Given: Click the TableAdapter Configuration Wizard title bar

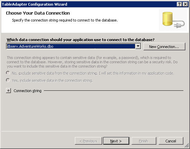Looking at the screenshot, I should tap(89, 4).
